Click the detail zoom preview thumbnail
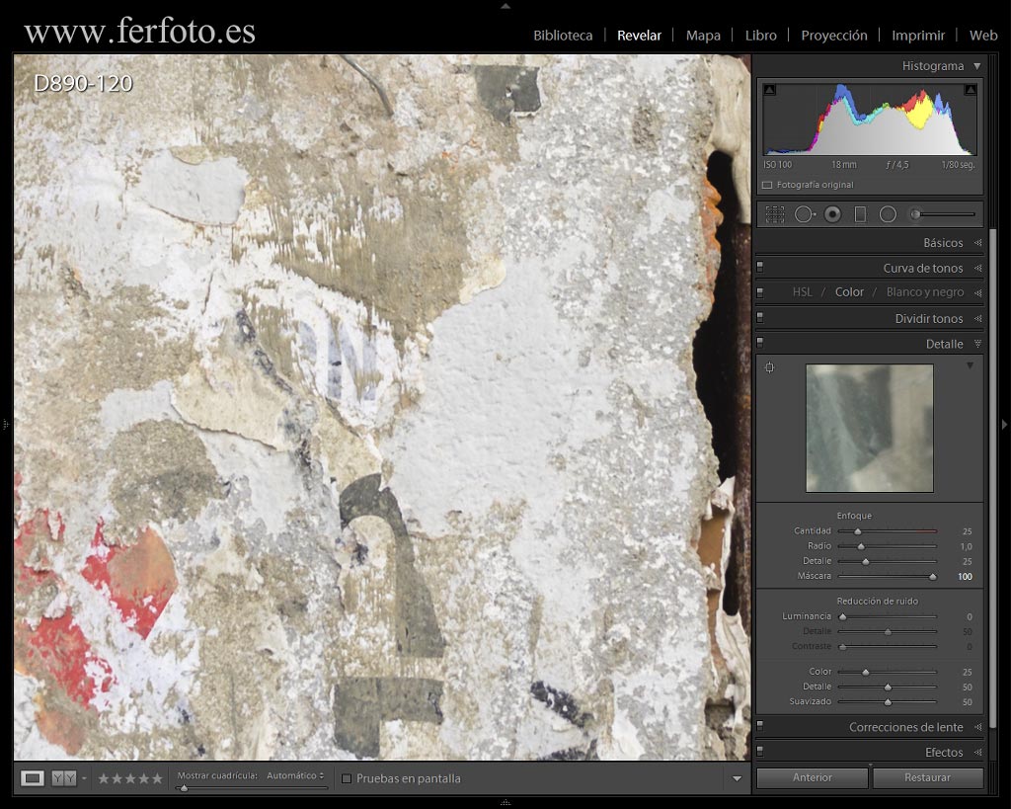The height and width of the screenshot is (809, 1011). [869, 428]
